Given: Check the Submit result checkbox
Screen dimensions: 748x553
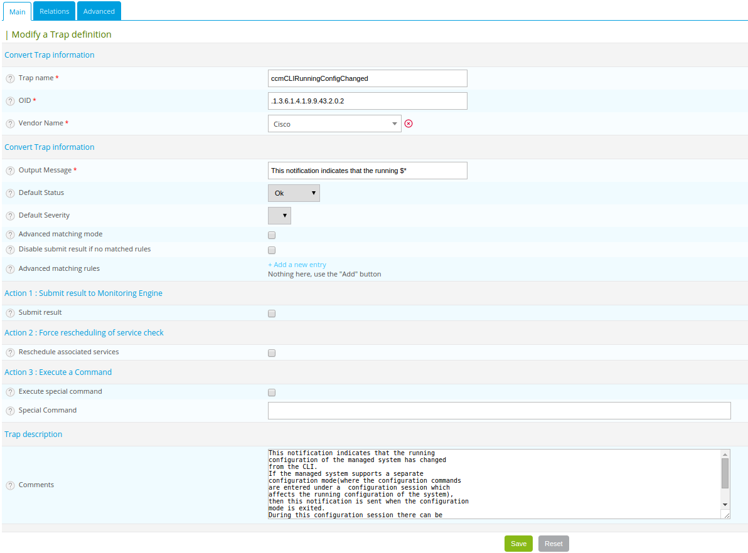Looking at the screenshot, I should 272,313.
